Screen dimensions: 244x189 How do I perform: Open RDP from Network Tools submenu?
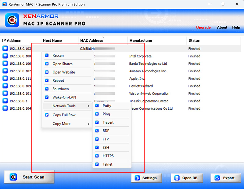pos(112,131)
